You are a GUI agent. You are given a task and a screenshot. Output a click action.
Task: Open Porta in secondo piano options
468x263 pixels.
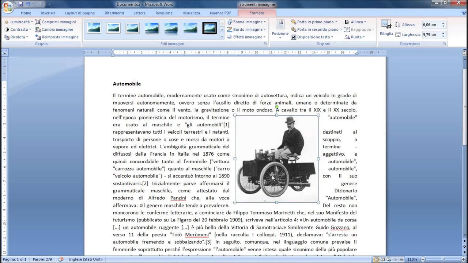tap(316, 30)
